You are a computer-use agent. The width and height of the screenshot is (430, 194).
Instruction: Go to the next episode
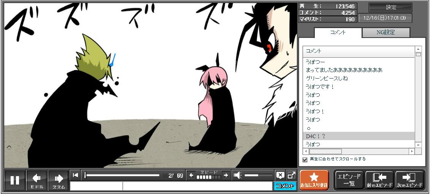(409, 180)
